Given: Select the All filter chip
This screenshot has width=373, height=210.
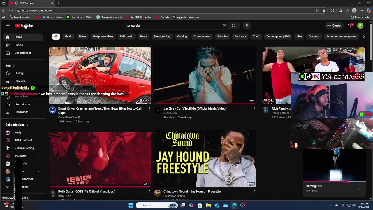Looking at the screenshot, I should (56, 36).
